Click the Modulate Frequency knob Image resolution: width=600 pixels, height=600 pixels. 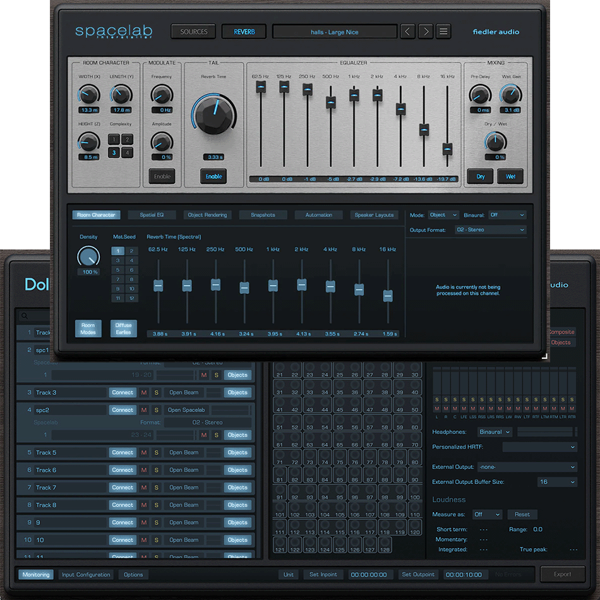pos(162,95)
